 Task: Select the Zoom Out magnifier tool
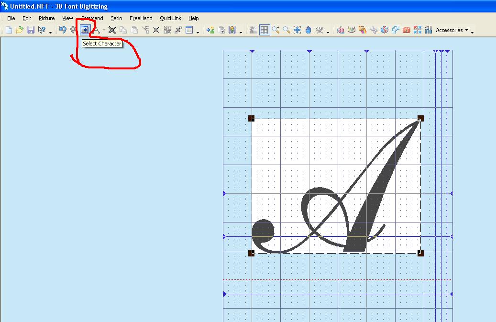tap(287, 30)
